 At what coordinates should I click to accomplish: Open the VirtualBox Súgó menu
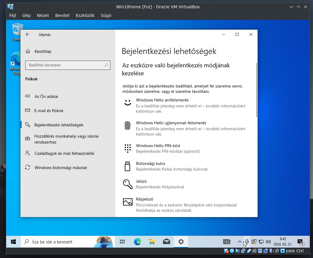pyautogui.click(x=106, y=15)
